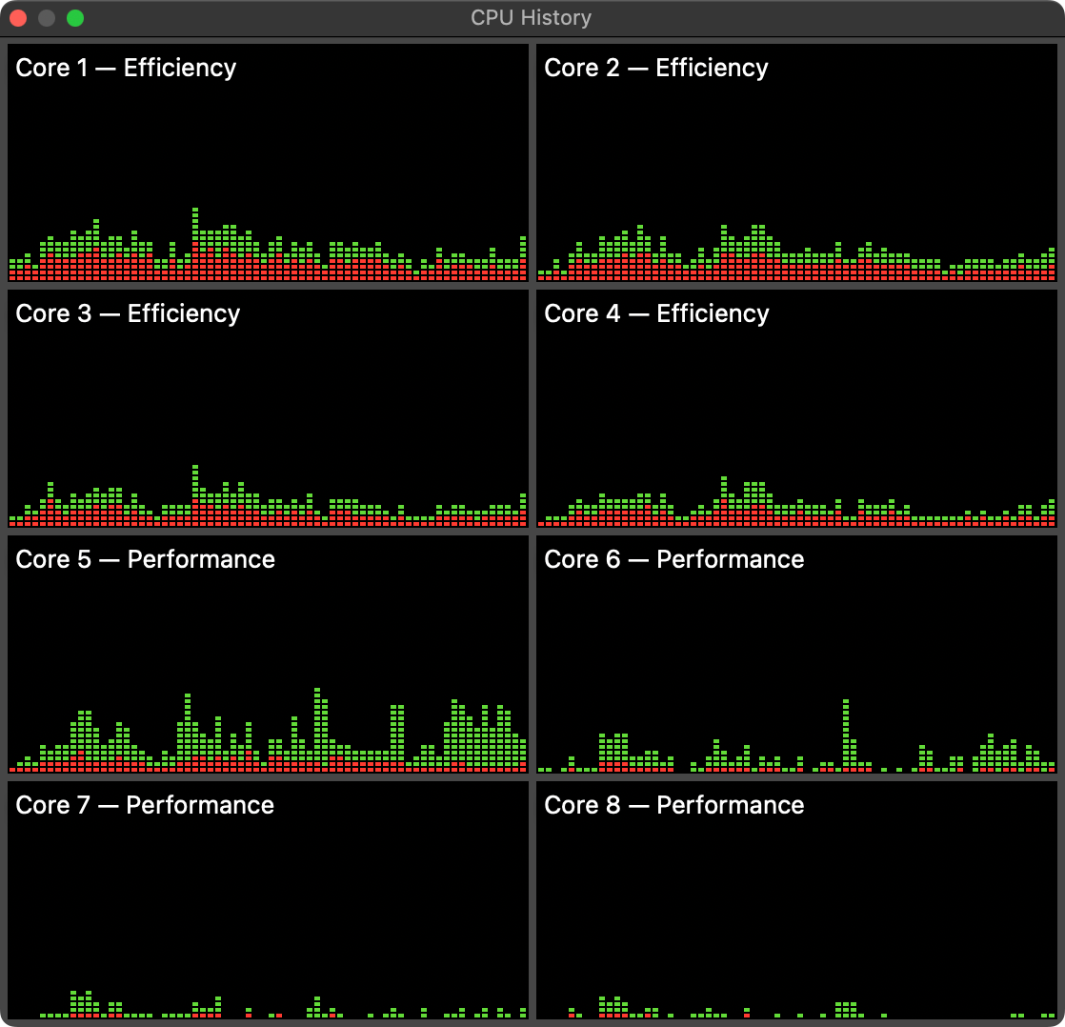Viewport: 1065px width, 1027px height.
Task: Click the Core 5 Performance graph
Action: tap(267, 657)
